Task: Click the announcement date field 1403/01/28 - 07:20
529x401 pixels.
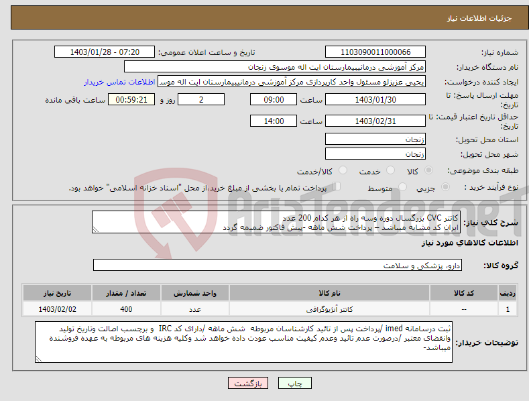Action: (x=105, y=52)
